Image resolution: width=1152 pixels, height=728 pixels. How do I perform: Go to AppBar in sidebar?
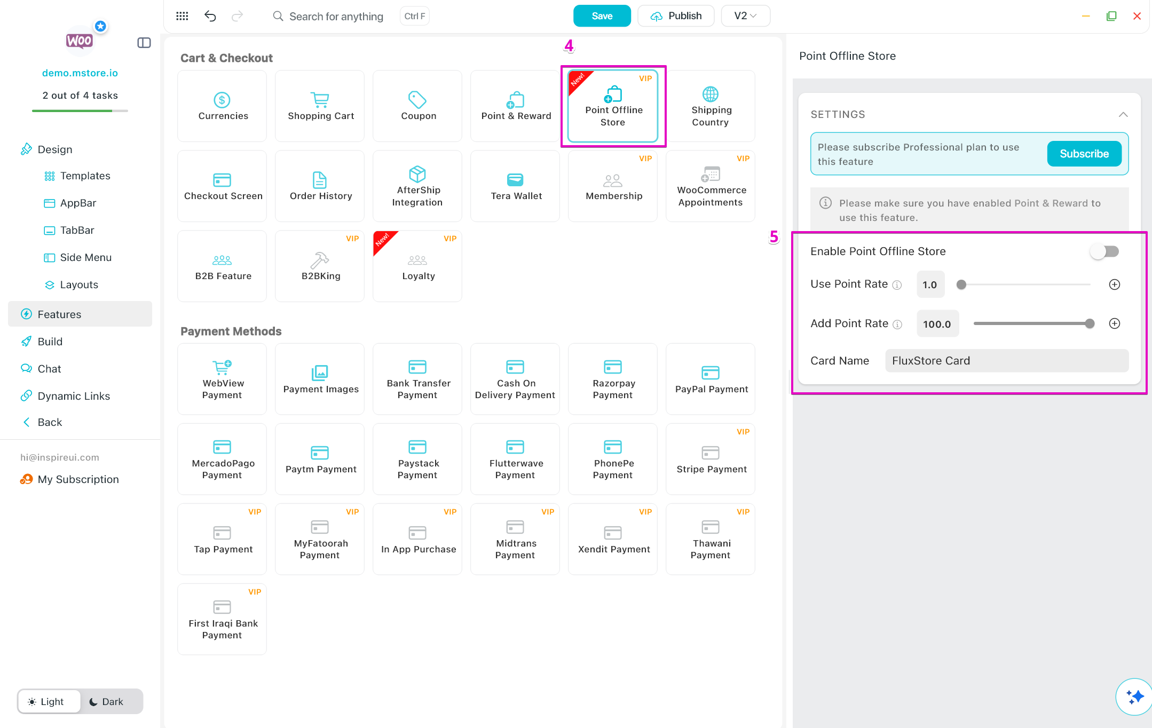click(78, 203)
